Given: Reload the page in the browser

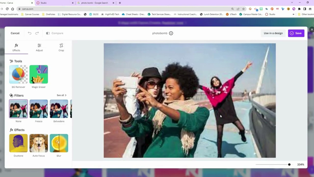Looking at the screenshot, I should click(7, 9).
